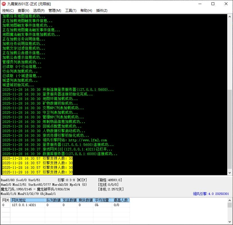
Task: Click the 翎风引擎网站 http://www.lfm2.com log line
Action: [55, 140]
